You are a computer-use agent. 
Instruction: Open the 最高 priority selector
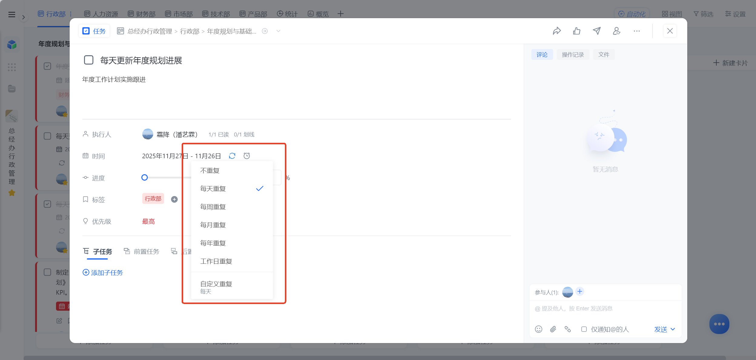(x=149, y=221)
